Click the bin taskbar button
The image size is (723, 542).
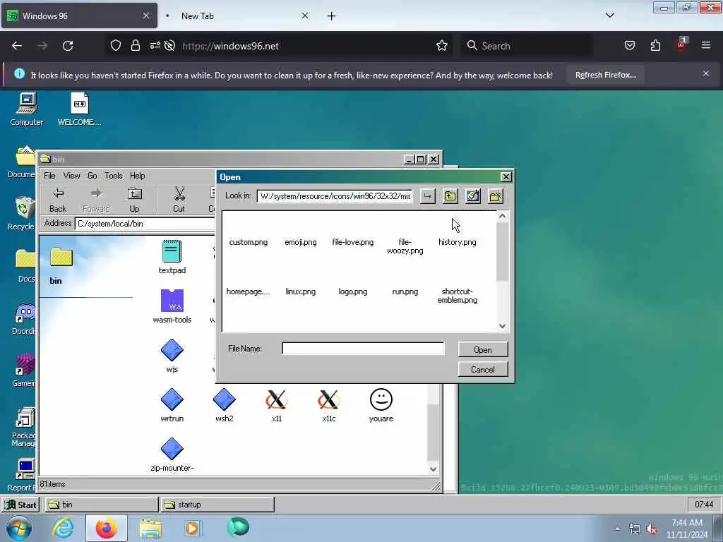coord(102,505)
